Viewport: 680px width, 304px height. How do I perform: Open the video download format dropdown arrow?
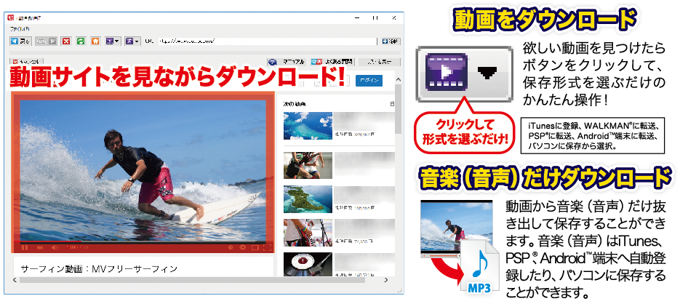118,41
